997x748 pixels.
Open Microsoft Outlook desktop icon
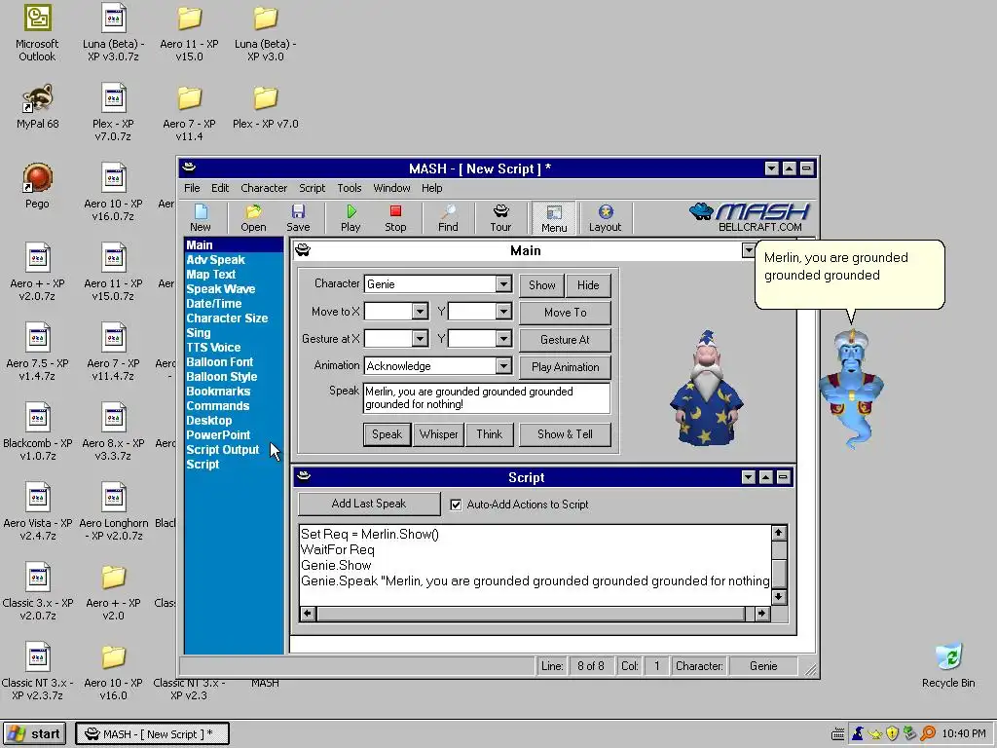[x=37, y=33]
